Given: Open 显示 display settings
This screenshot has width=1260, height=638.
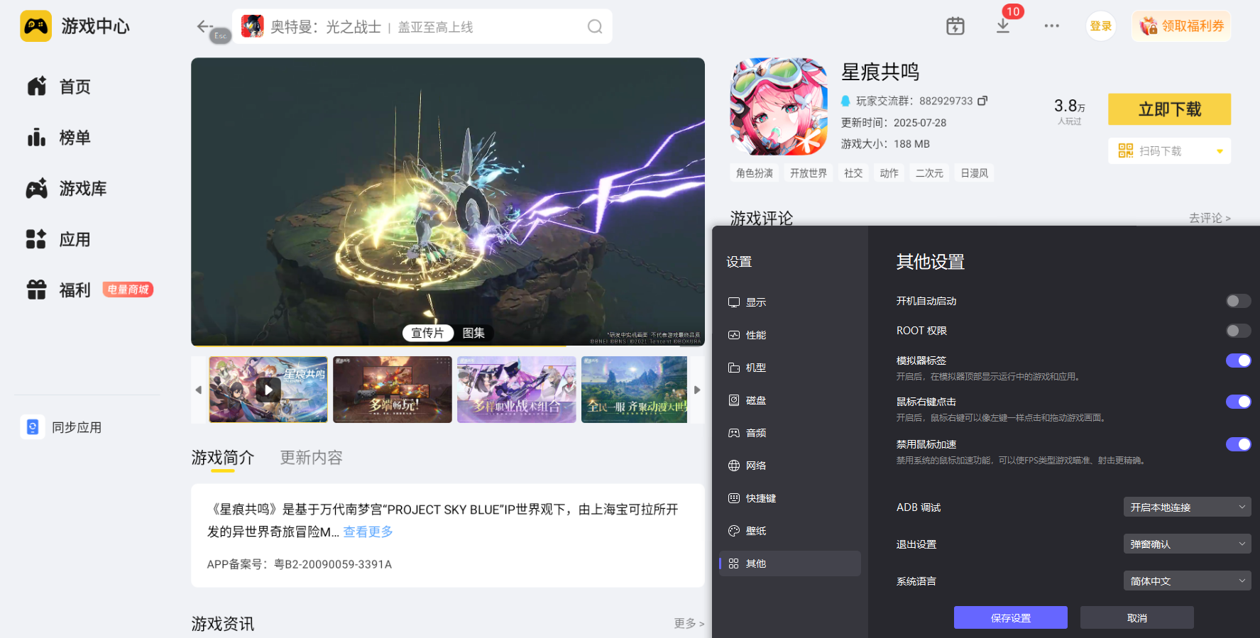Looking at the screenshot, I should coord(789,302).
